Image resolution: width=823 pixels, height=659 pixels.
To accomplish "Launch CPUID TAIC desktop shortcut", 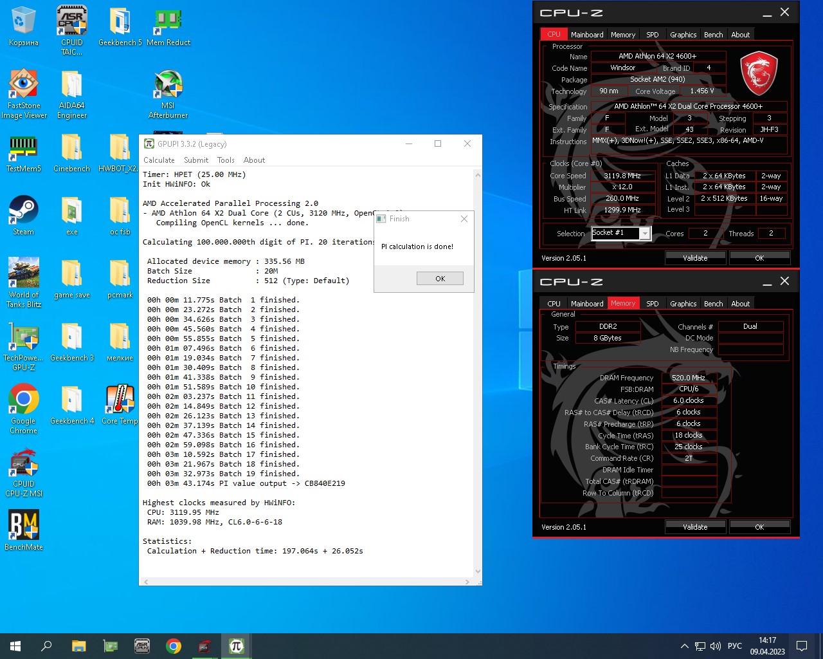I will [72, 30].
